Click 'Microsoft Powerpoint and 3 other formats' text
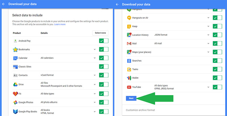The width and height of the screenshot is (227, 116). (x=61, y=86)
